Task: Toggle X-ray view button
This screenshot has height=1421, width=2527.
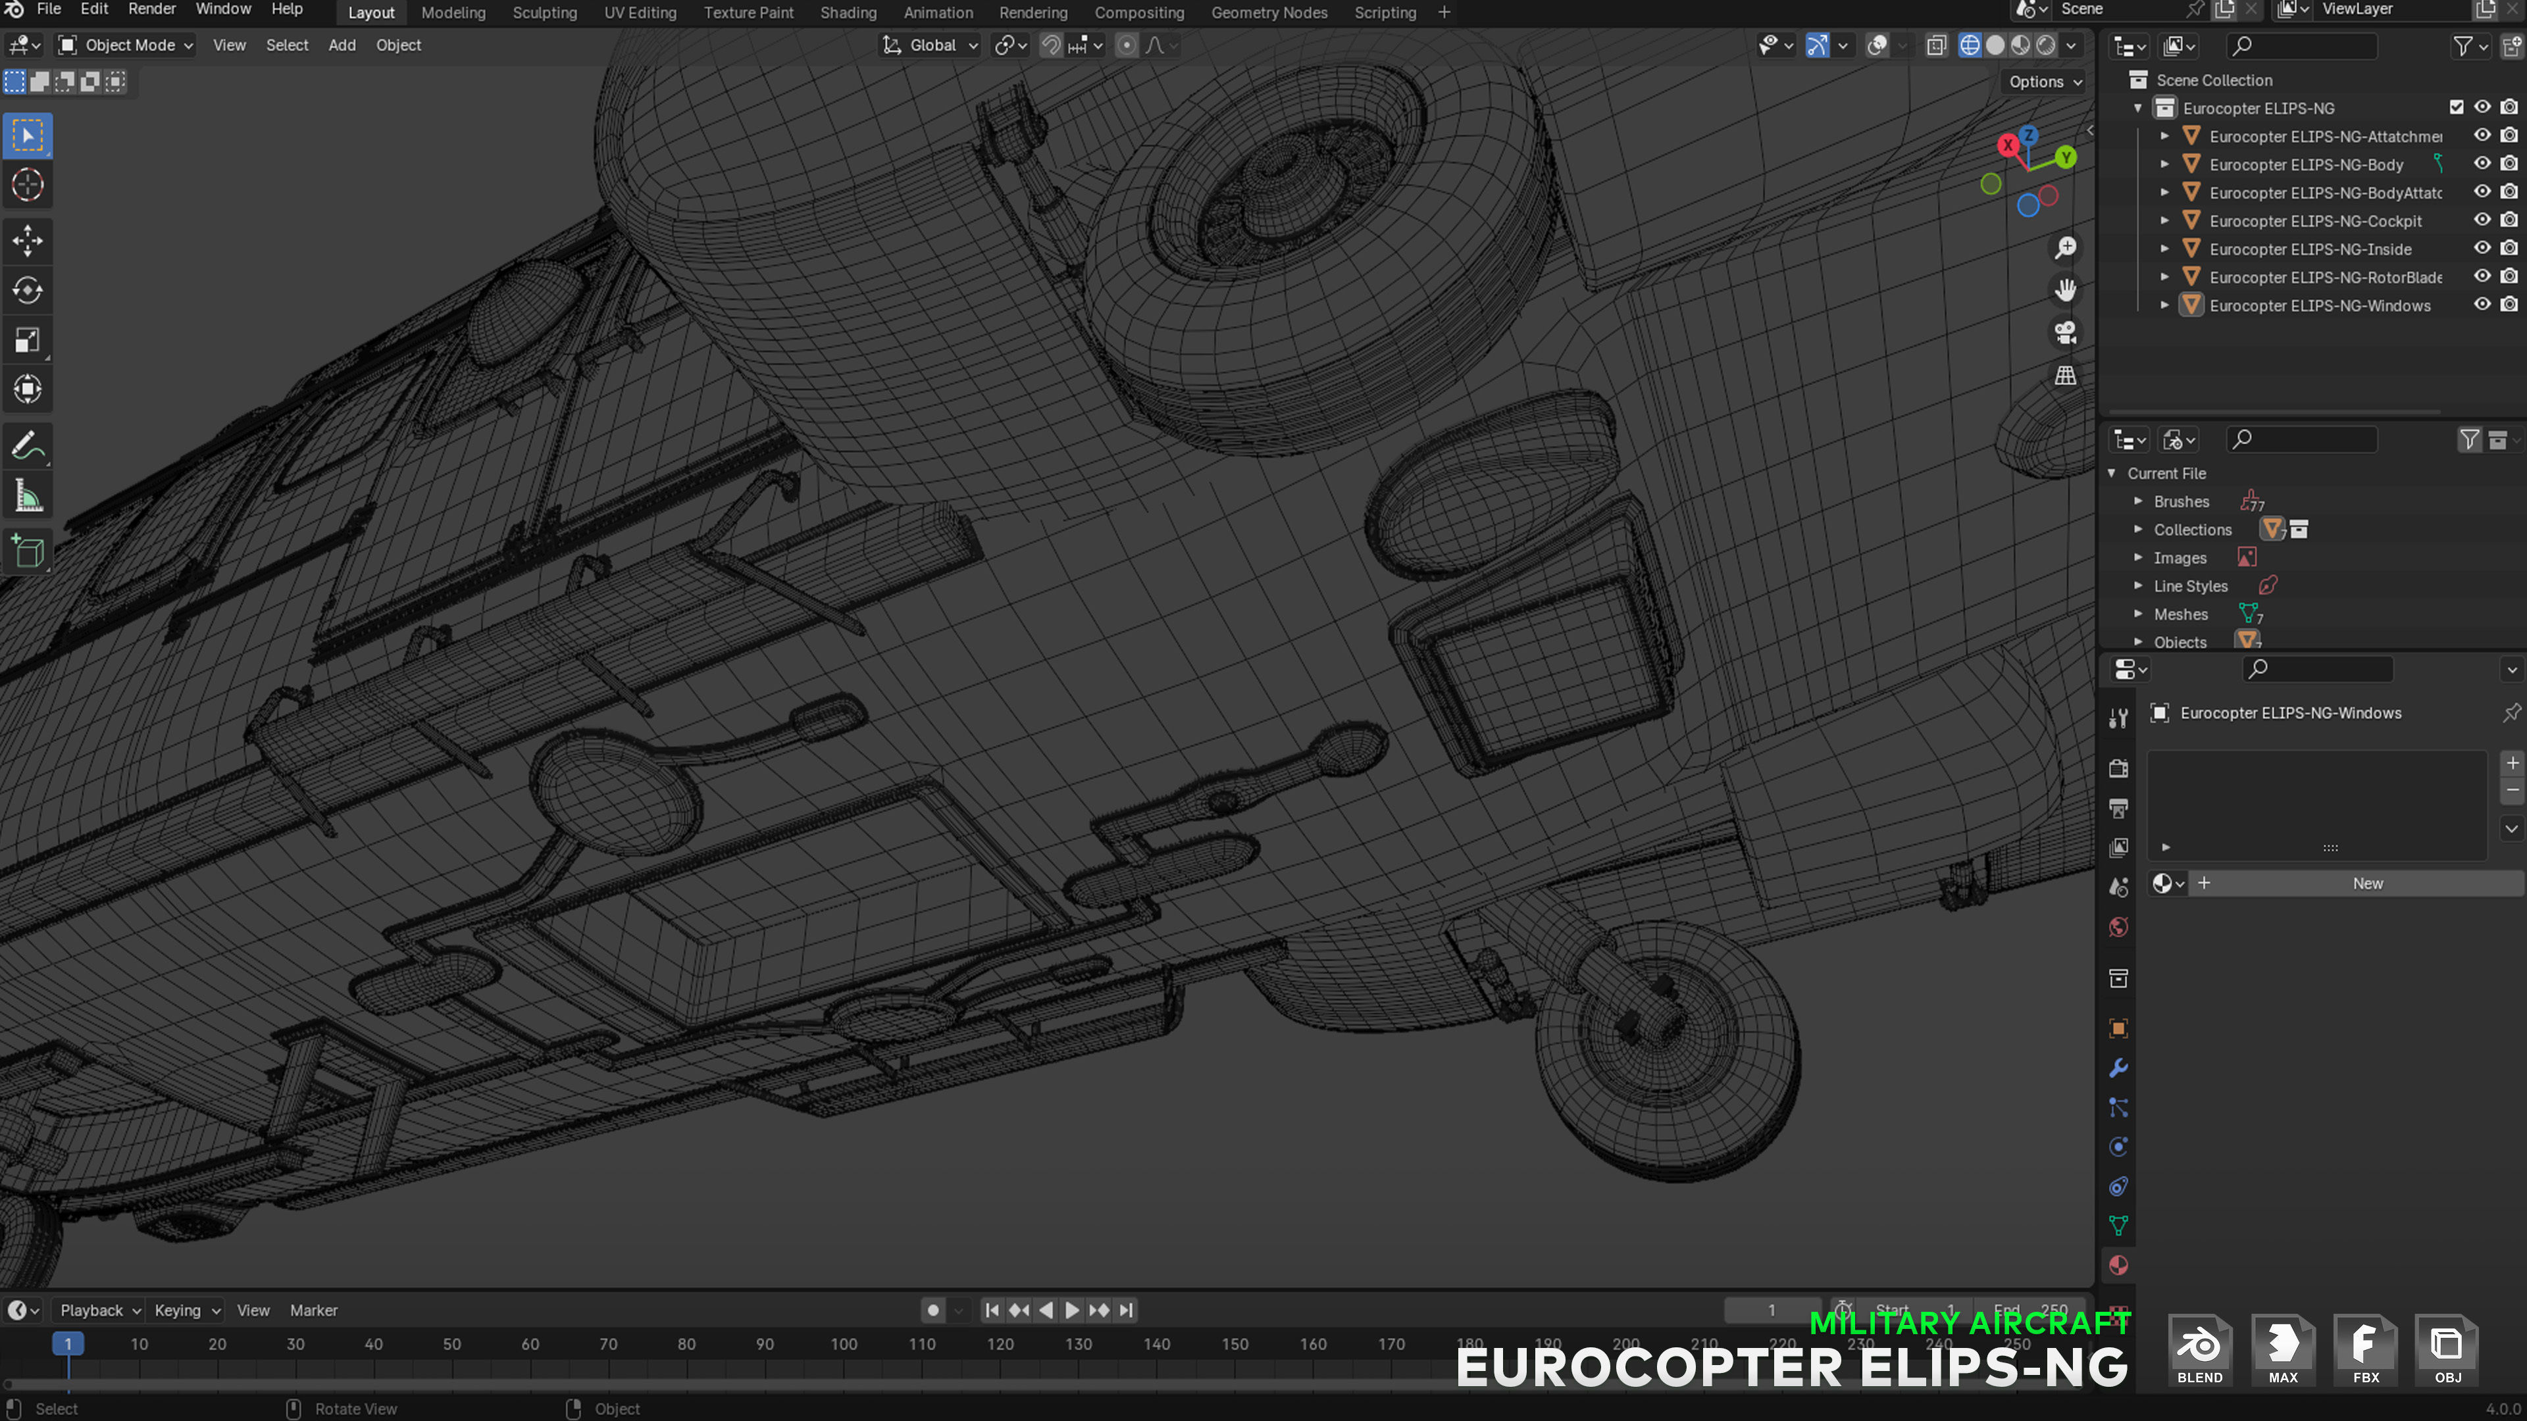Action: (1937, 45)
